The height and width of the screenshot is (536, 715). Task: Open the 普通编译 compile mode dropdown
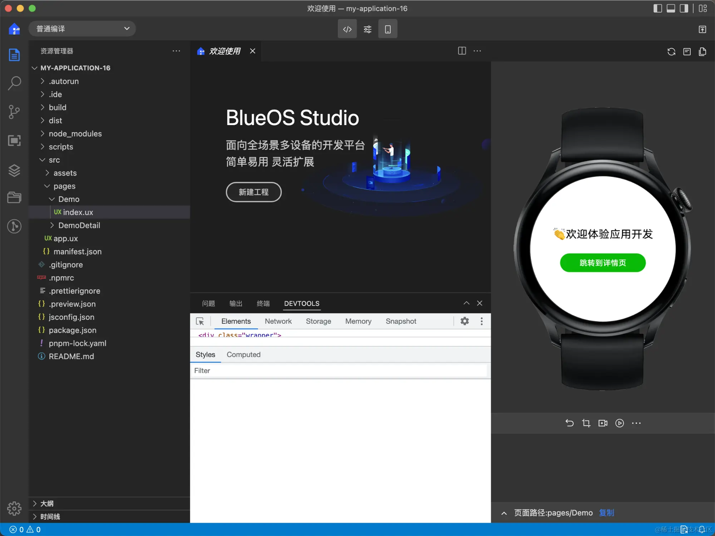82,29
